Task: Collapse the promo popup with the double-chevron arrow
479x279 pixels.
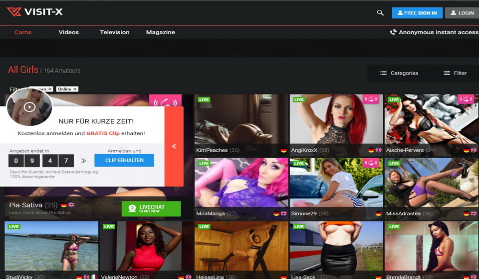Action: click(x=174, y=146)
